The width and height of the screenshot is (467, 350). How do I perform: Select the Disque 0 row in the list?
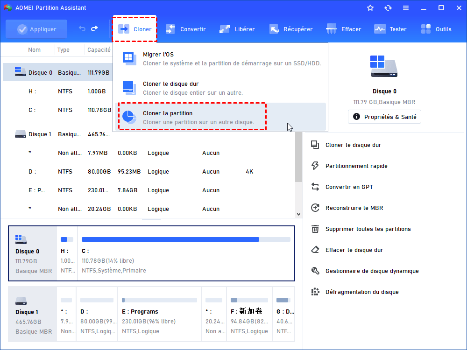click(58, 72)
